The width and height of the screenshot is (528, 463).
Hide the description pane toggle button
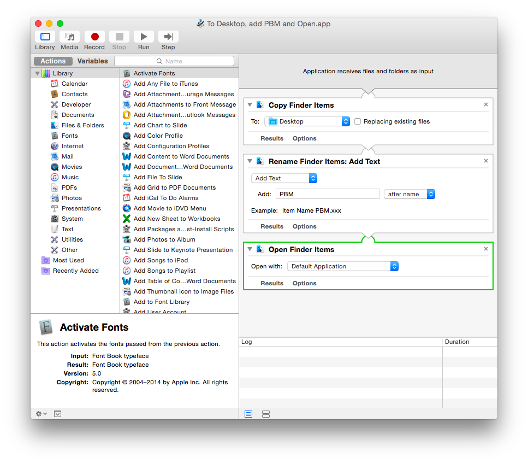coord(57,414)
